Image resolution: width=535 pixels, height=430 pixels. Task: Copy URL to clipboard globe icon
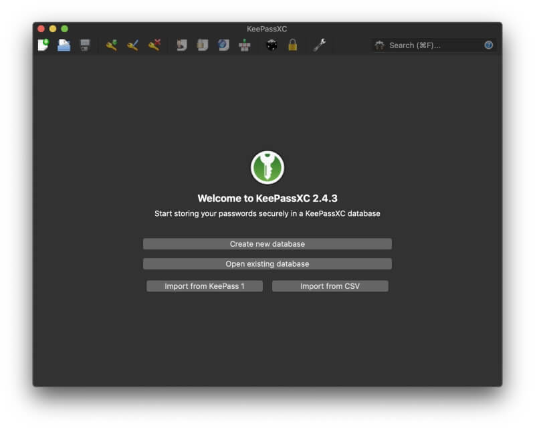[x=223, y=45]
